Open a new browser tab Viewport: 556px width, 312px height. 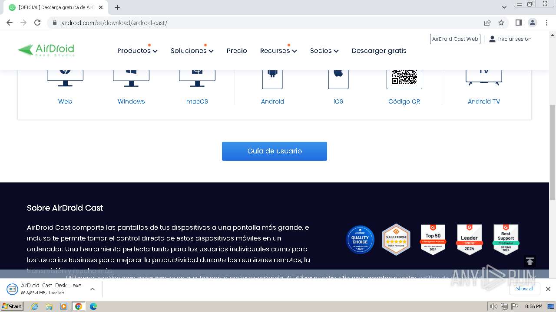point(117,7)
